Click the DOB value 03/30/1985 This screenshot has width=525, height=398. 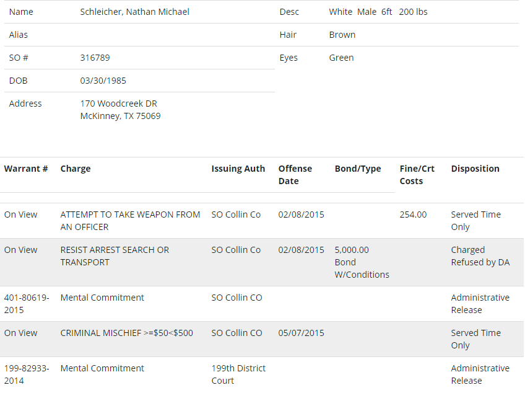tap(103, 81)
